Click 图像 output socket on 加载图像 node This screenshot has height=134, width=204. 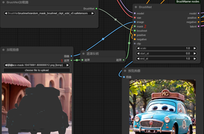[72, 56]
